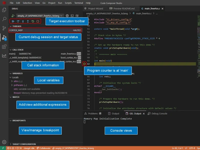
Task: Select the CORTEX_M0P thread row
Action: click(x=45, y=30)
